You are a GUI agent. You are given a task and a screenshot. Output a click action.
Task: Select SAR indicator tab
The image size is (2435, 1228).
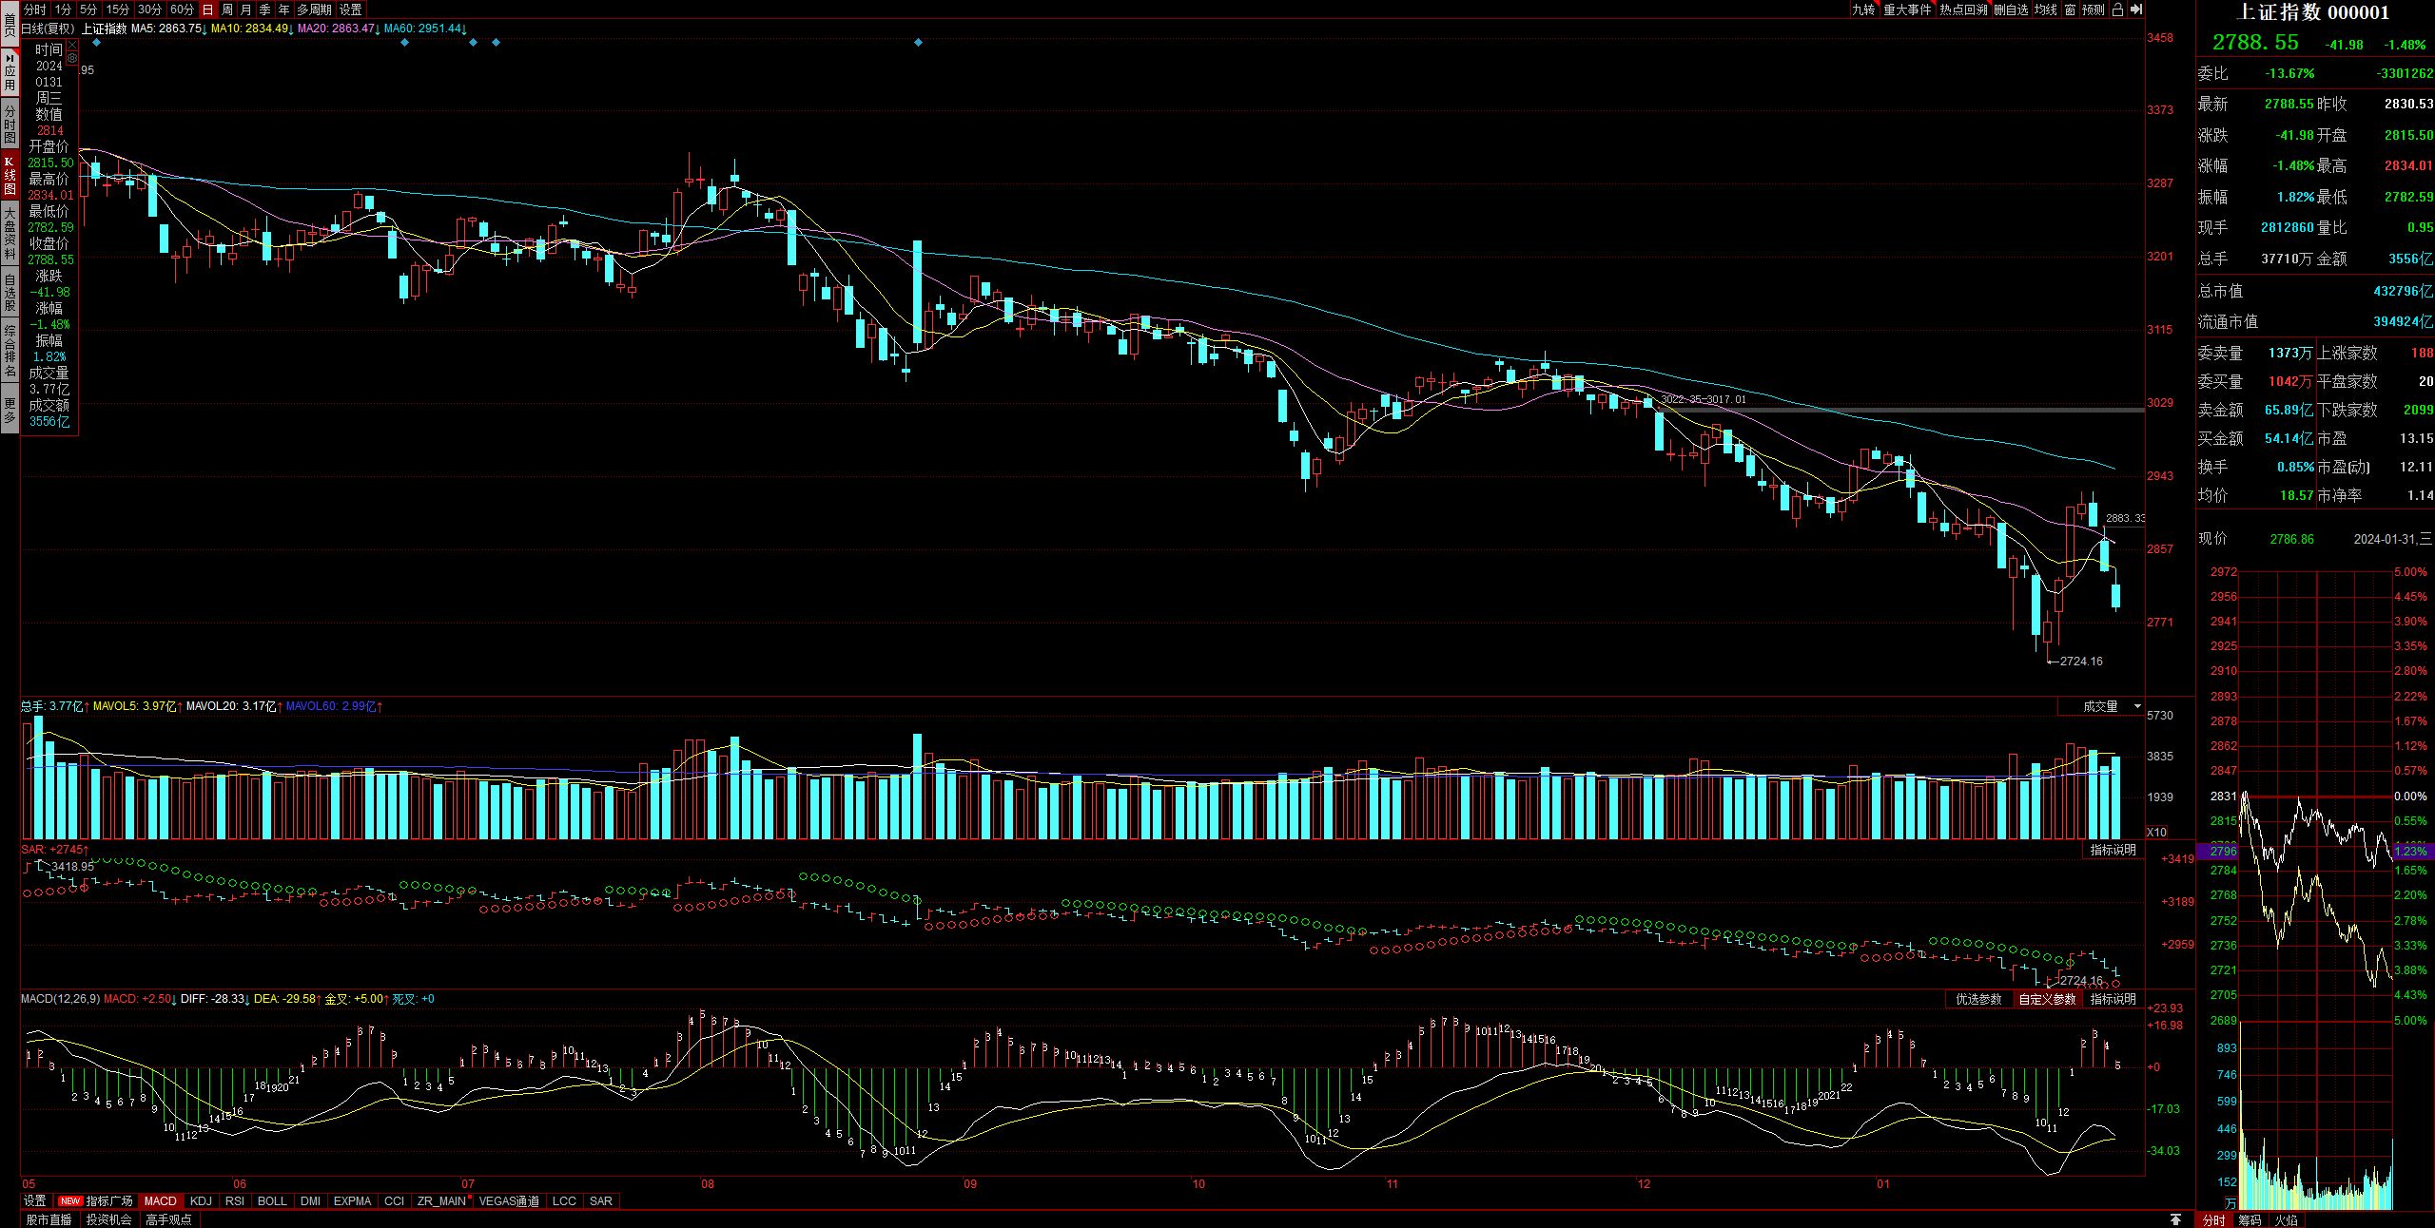(x=601, y=1201)
